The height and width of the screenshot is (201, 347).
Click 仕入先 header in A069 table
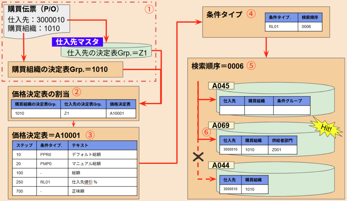[x=230, y=140]
